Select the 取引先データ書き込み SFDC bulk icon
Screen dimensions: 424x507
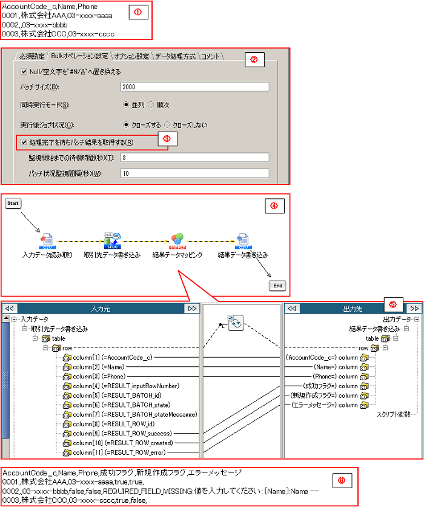112,241
